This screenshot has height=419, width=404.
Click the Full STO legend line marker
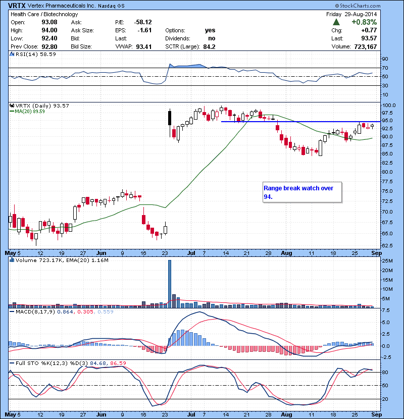click(12, 363)
